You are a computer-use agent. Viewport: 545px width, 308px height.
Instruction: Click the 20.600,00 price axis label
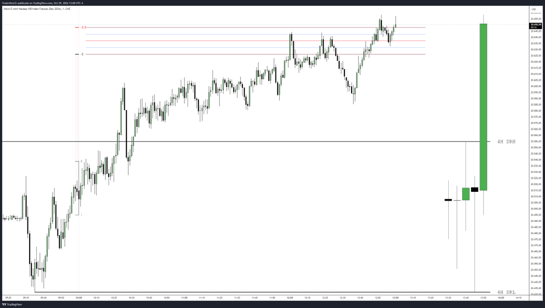(x=535, y=86)
